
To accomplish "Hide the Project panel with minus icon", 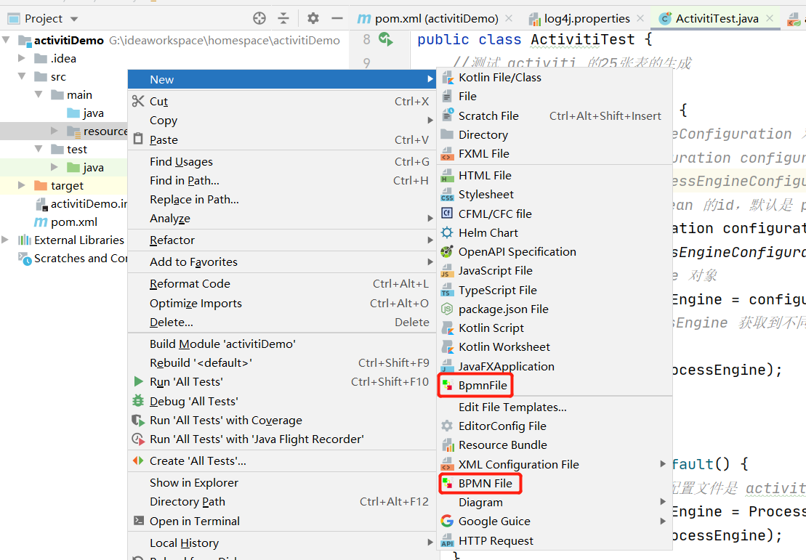I will tap(337, 18).
